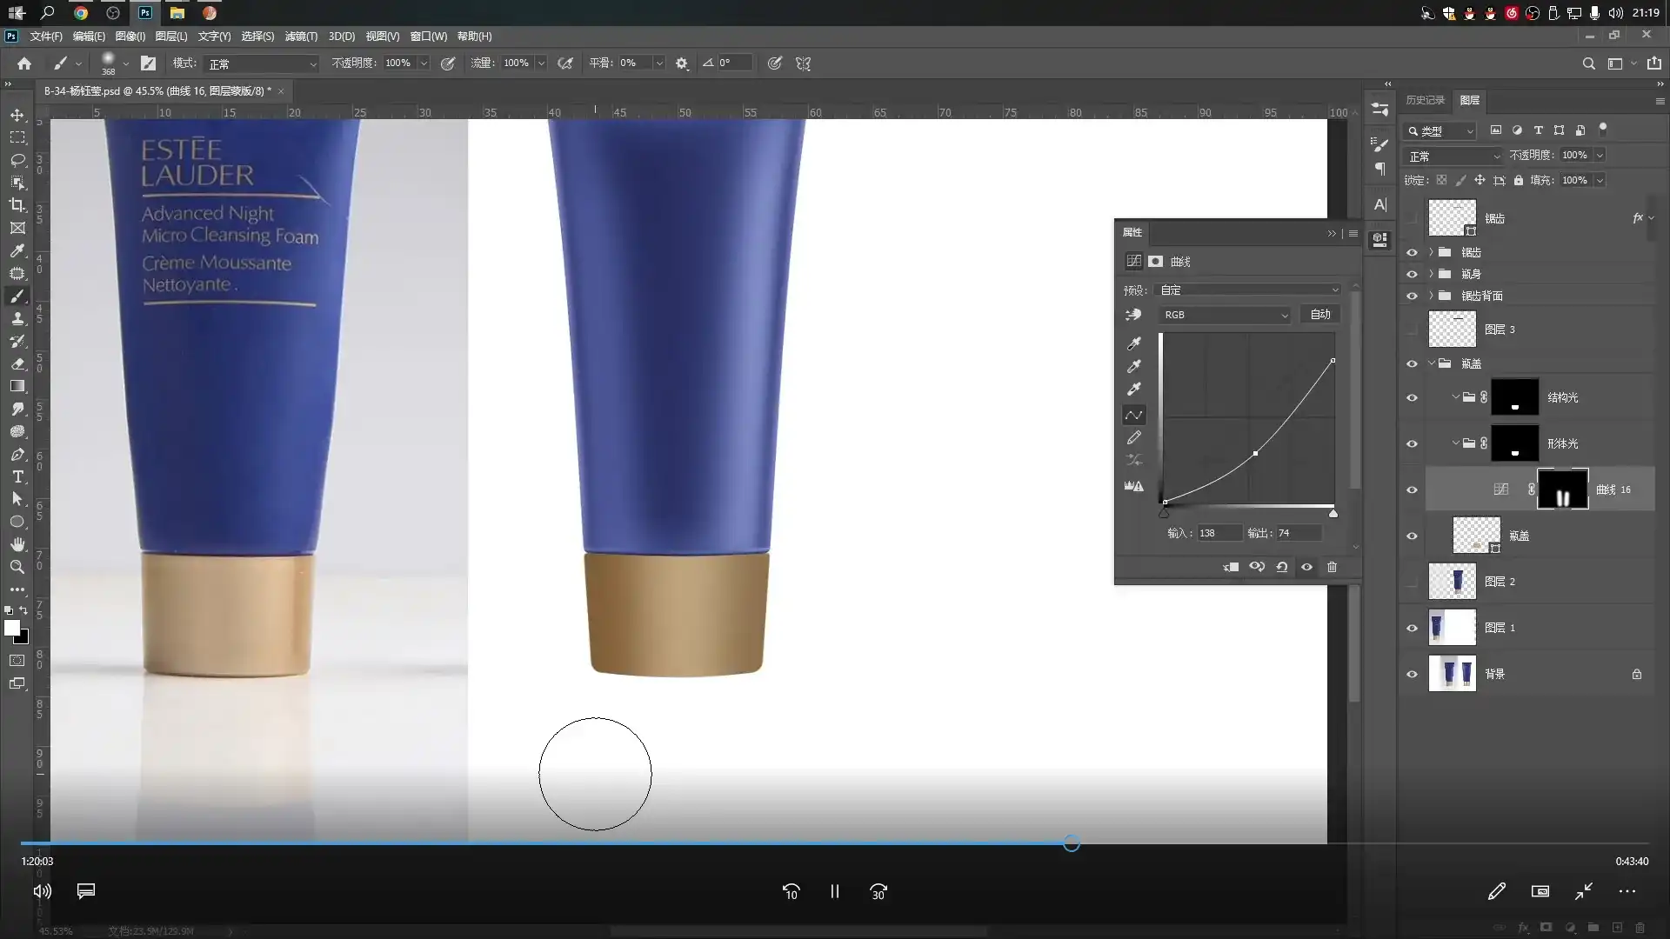The image size is (1670, 939).
Task: Hide the 背景 layer
Action: 1412,674
